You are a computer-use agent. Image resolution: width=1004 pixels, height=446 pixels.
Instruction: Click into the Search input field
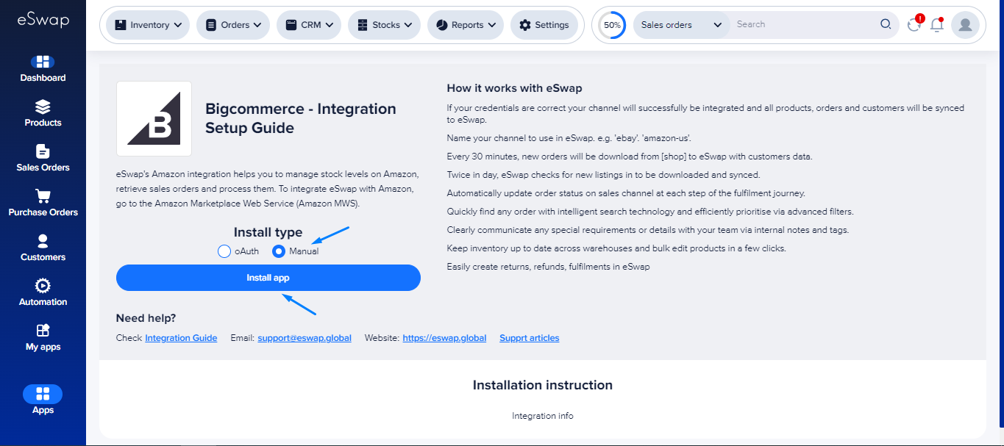(x=805, y=24)
